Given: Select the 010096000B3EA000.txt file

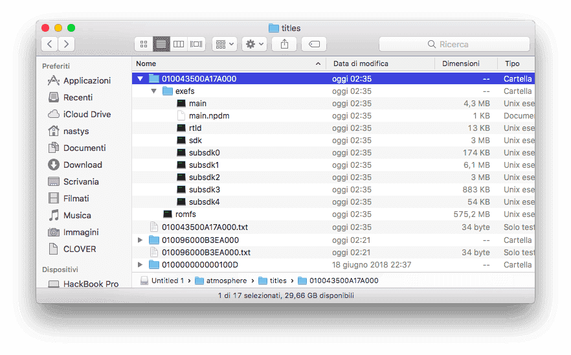Looking at the screenshot, I should 206,252.
